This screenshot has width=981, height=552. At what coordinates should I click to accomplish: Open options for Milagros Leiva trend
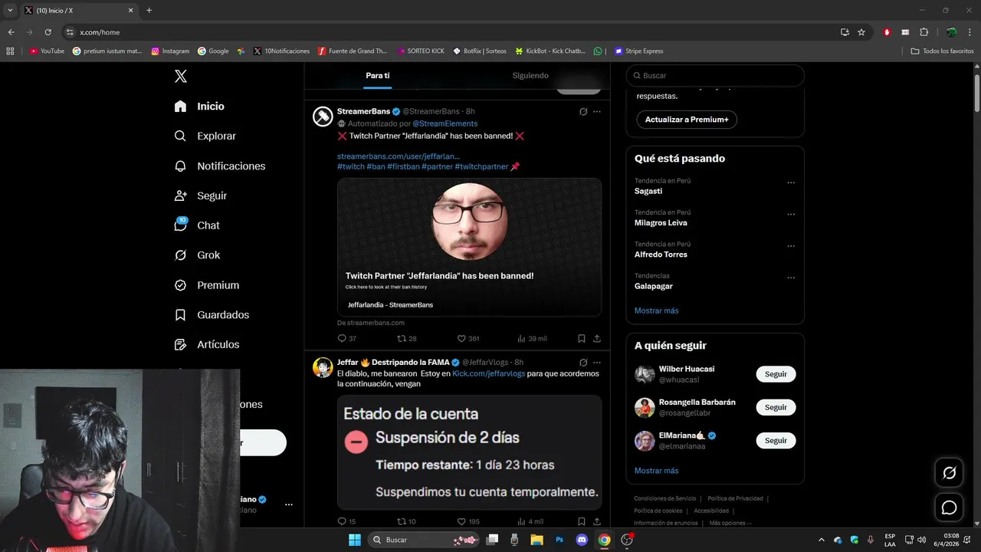tap(791, 215)
